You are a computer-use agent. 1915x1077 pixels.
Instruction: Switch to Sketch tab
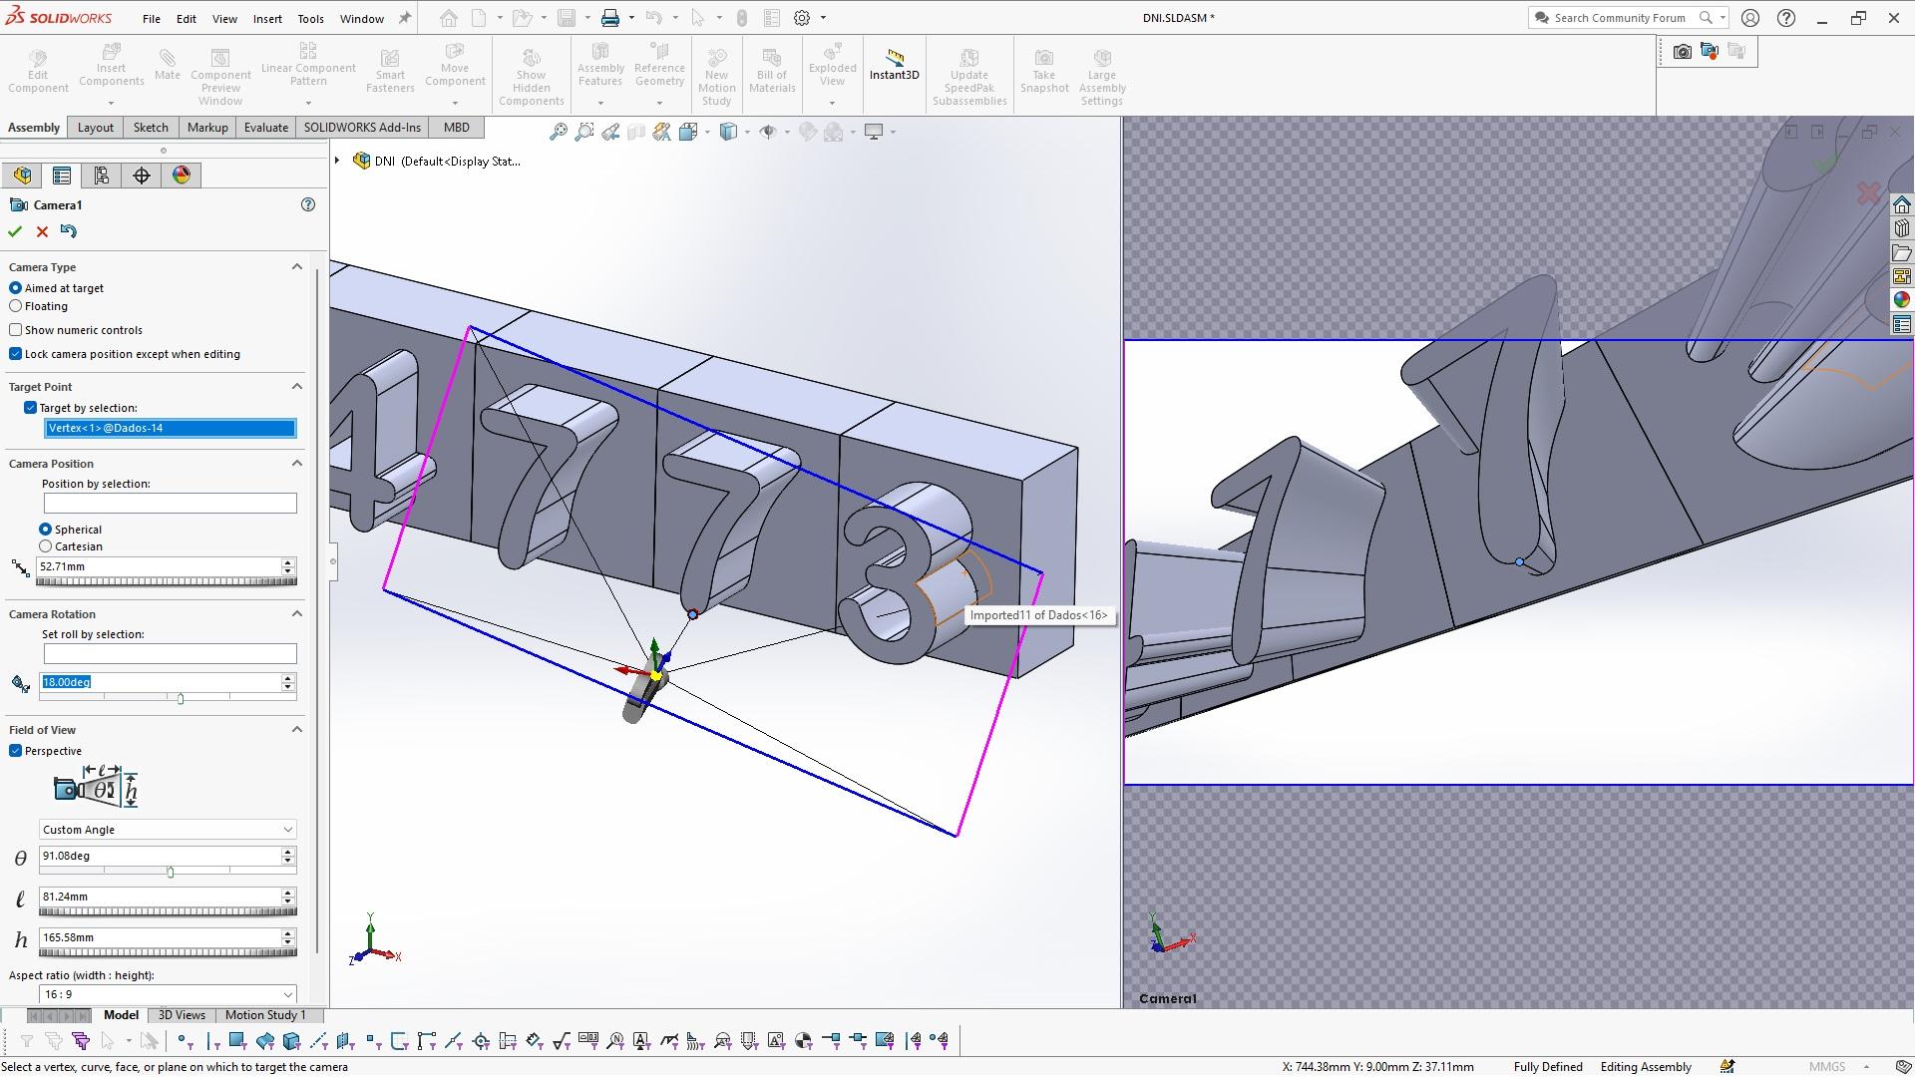[151, 128]
